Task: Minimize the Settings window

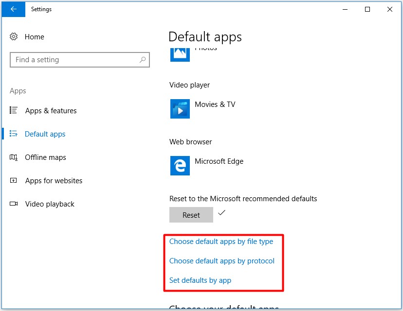Action: click(x=345, y=10)
